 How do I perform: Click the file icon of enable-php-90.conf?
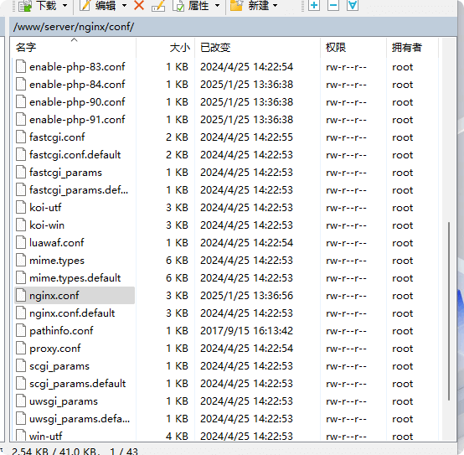pos(21,102)
